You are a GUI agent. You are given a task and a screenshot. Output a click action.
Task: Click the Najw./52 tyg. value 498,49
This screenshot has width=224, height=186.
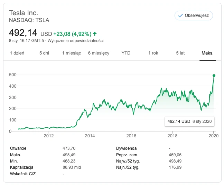tap(175, 161)
